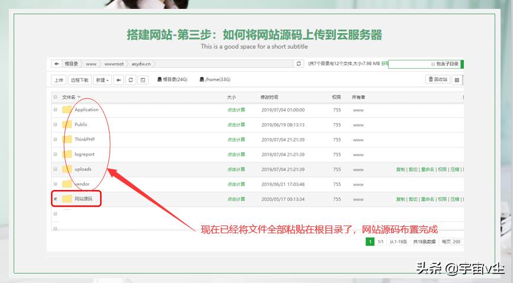This screenshot has width=513, height=283.
Task: Sort by the 文件名 column arrow
Action: [79, 97]
